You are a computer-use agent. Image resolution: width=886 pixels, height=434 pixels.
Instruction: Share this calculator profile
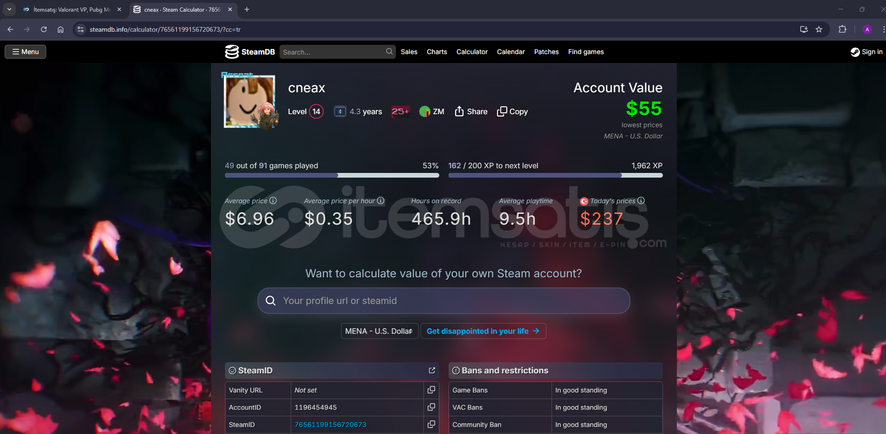471,111
